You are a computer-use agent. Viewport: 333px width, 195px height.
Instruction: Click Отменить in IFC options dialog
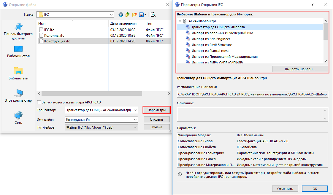[285, 189]
